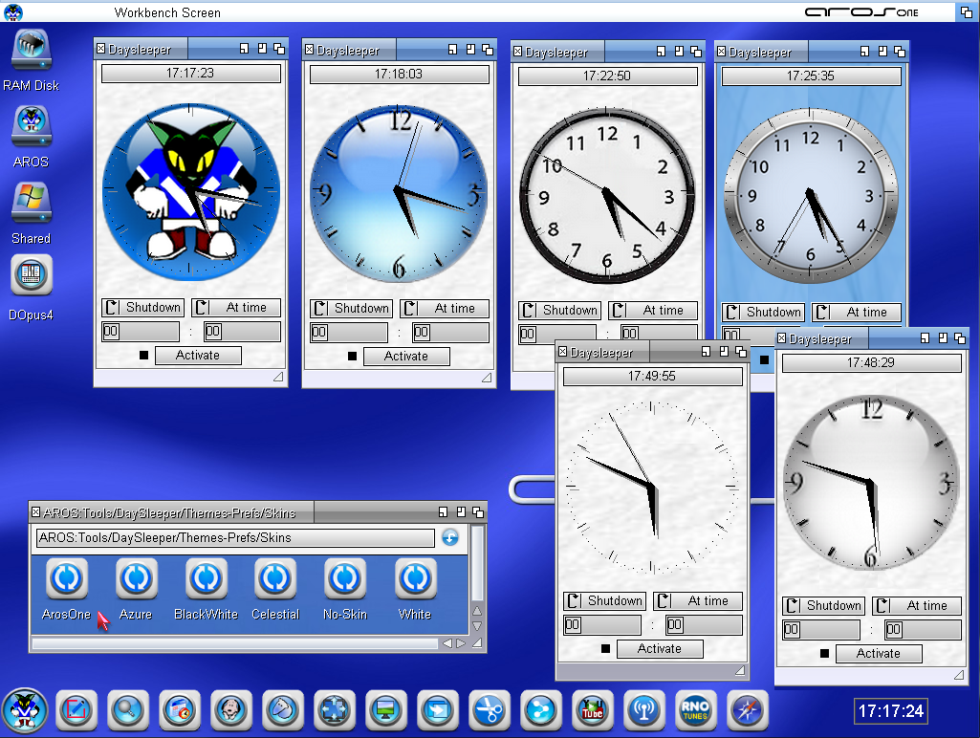
Task: Click the Skins window horizontal scrollbar
Action: [x=234, y=643]
